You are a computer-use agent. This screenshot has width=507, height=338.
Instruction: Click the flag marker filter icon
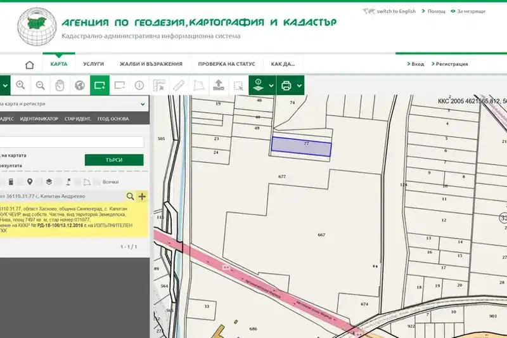point(68,182)
